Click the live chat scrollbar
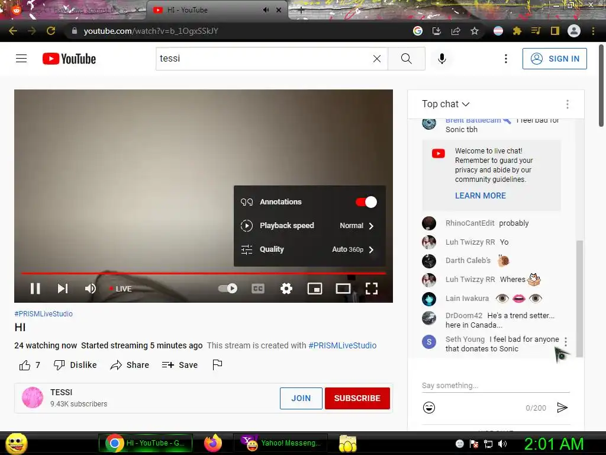Viewport: 606px width, 455px height. tap(579, 298)
